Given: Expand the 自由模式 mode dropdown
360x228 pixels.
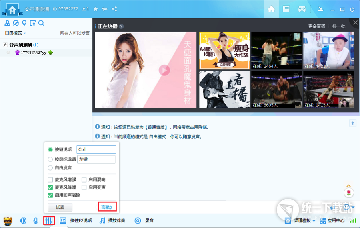Looking at the screenshot, I should (16, 33).
